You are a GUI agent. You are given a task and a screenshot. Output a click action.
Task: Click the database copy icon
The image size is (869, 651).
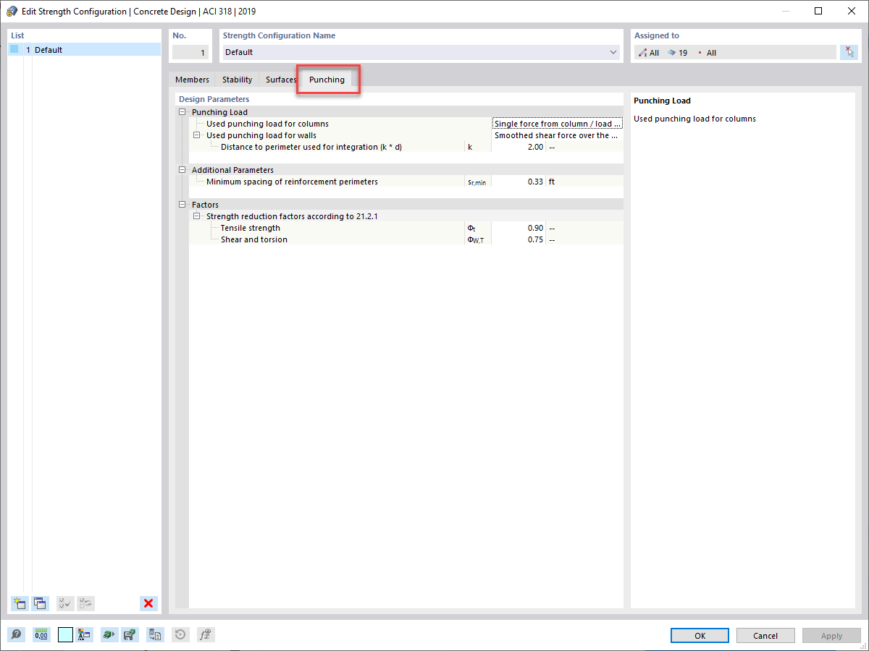tap(155, 635)
